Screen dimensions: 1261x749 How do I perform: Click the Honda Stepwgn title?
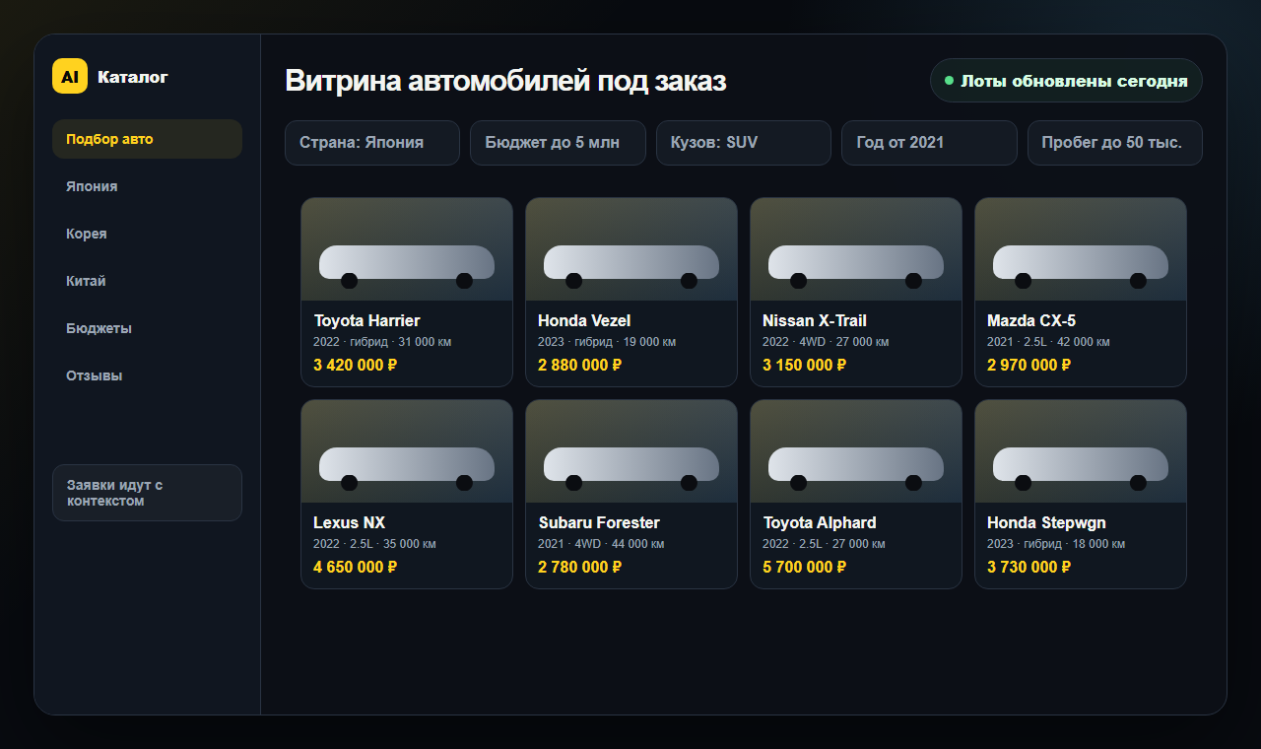click(1046, 522)
